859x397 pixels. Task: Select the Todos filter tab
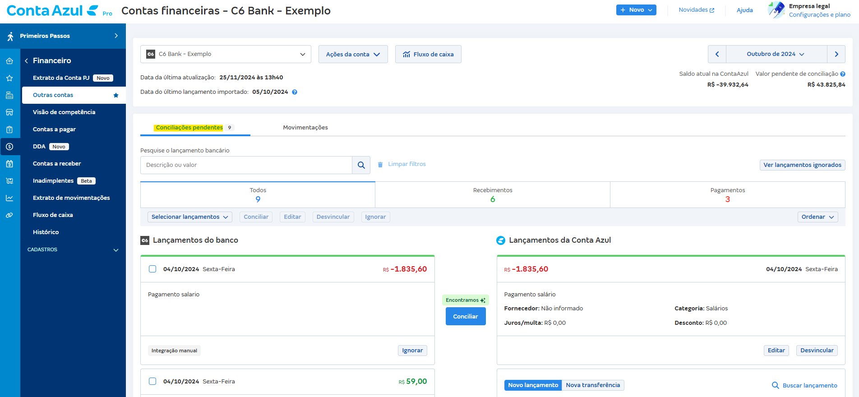(258, 195)
